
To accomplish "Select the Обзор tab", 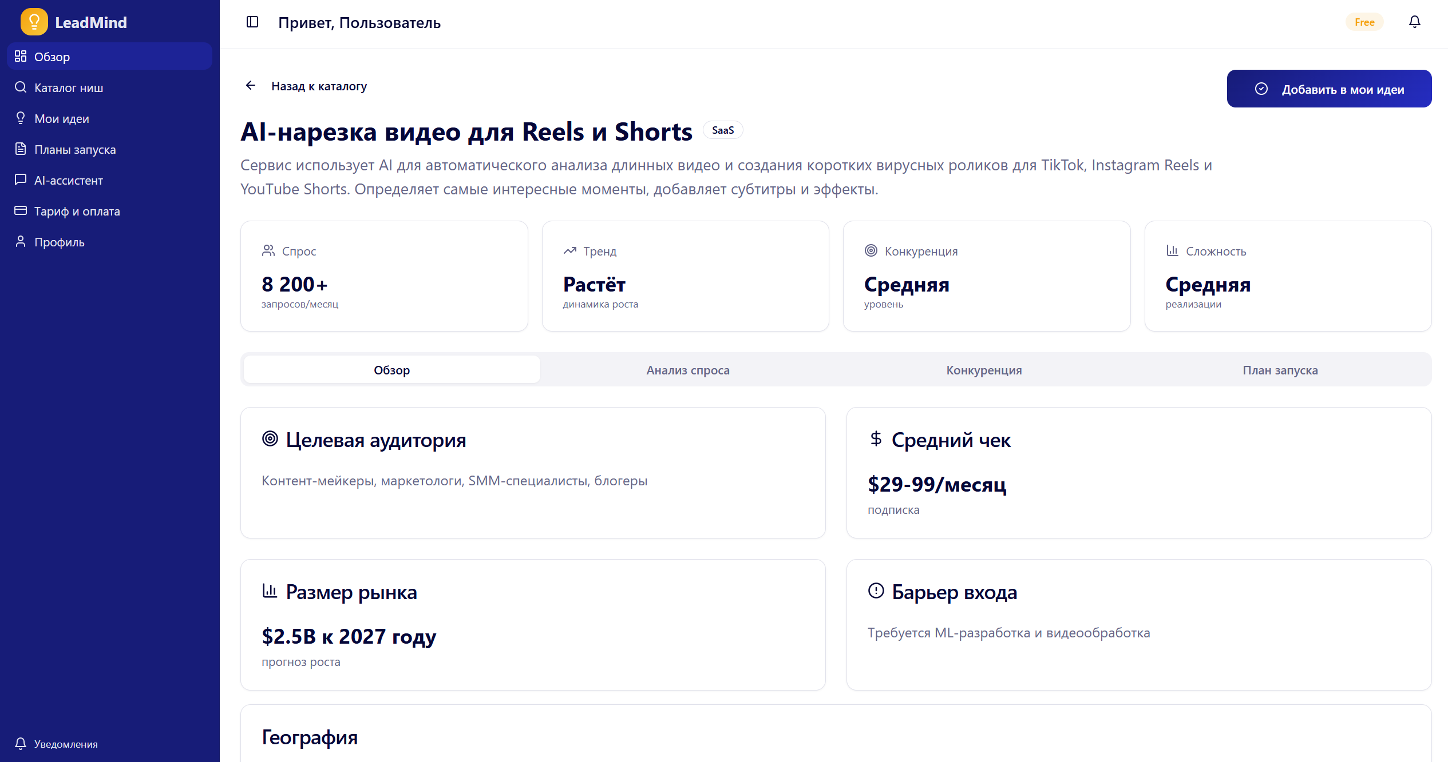I will point(391,370).
